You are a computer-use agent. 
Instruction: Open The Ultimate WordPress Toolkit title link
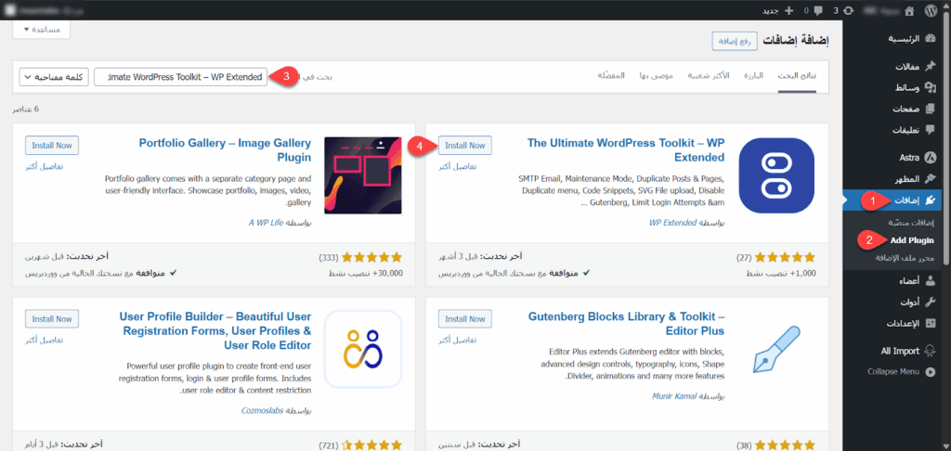pos(626,150)
